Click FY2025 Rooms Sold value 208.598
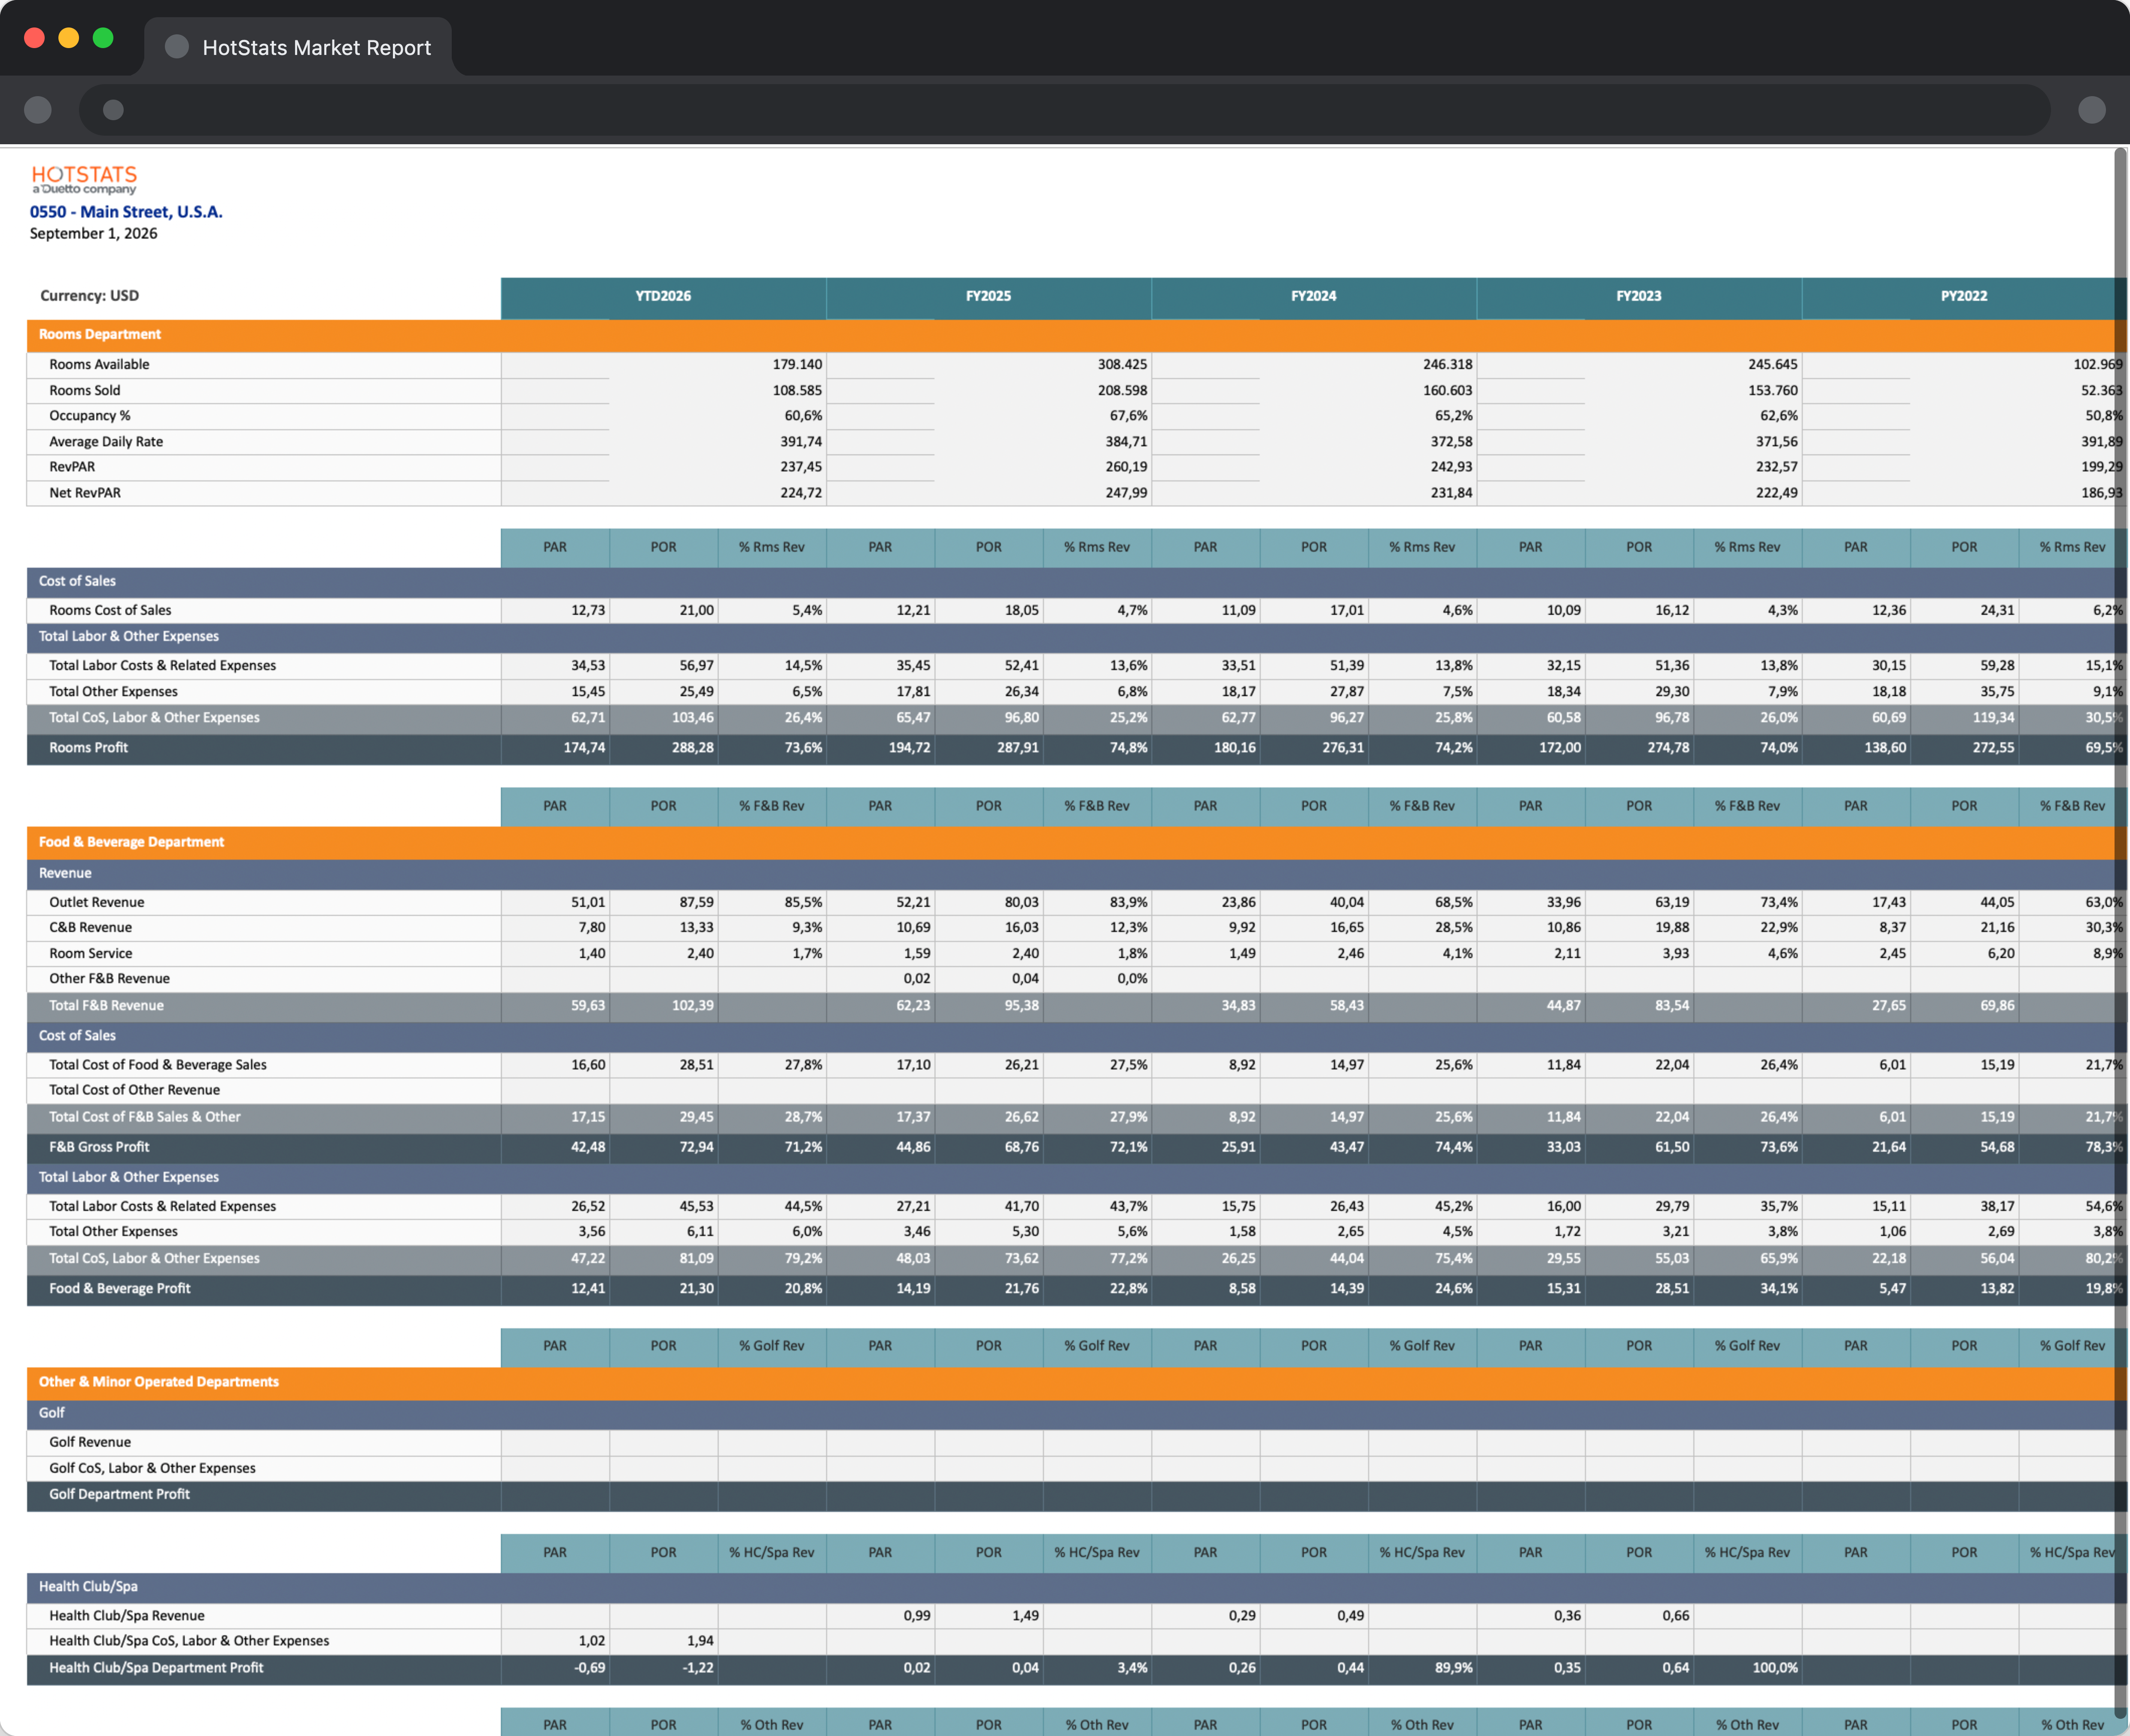 (1123, 391)
